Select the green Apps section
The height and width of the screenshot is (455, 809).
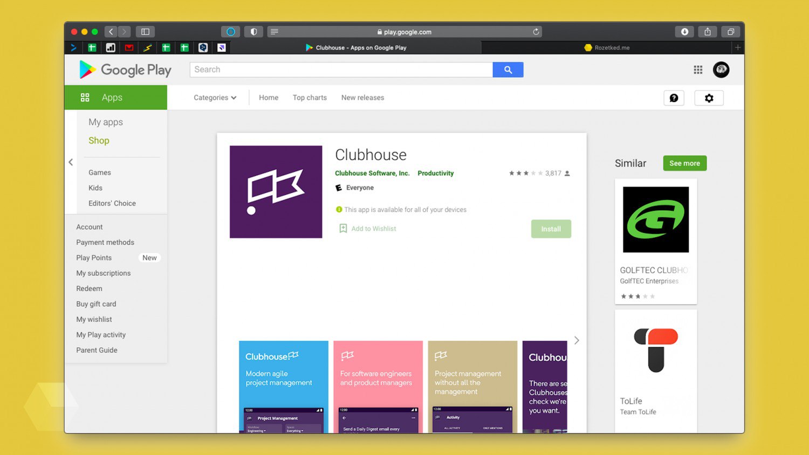116,98
